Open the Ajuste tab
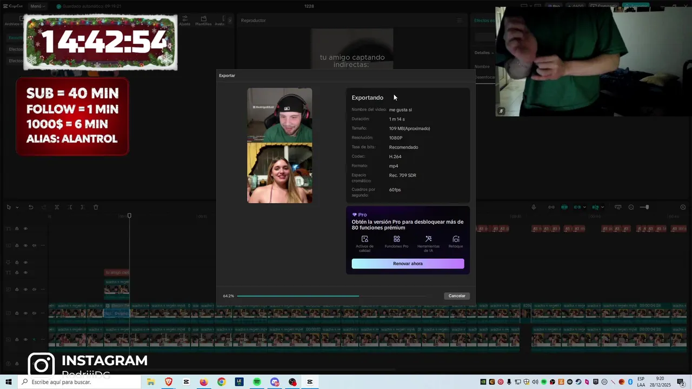 [x=185, y=21]
